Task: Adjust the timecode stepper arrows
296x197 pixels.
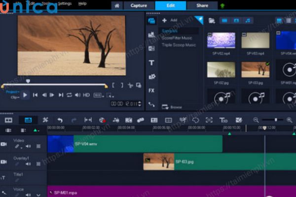Action: tap(140, 104)
